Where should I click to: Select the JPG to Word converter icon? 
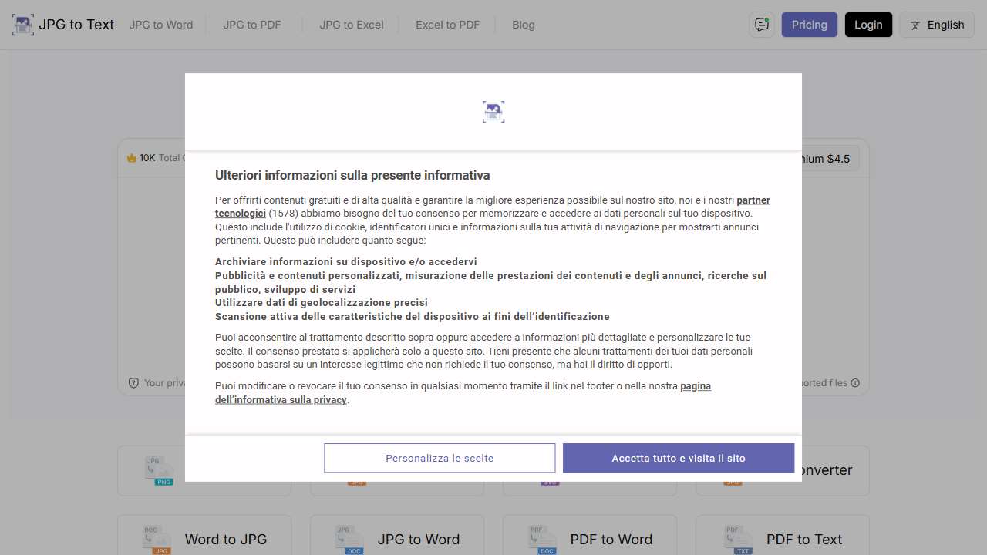(350, 537)
